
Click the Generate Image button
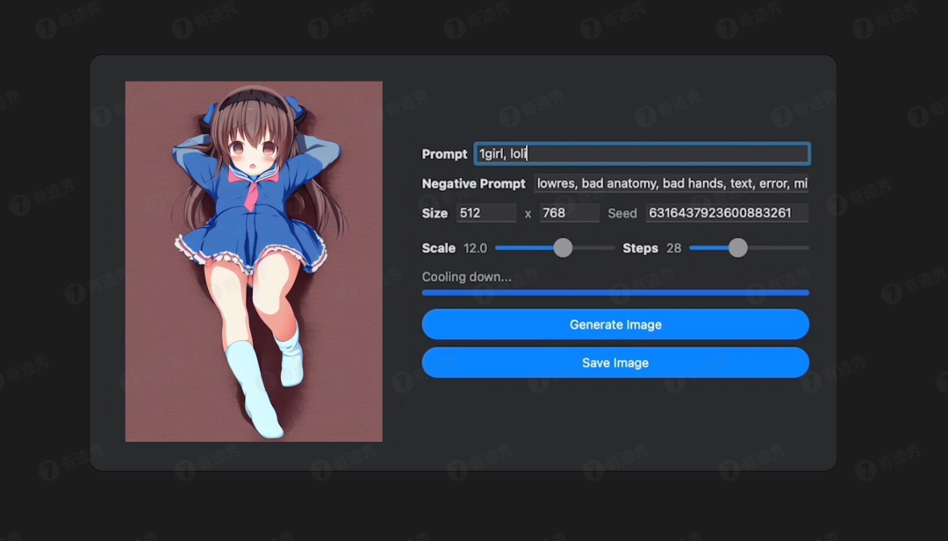point(614,324)
